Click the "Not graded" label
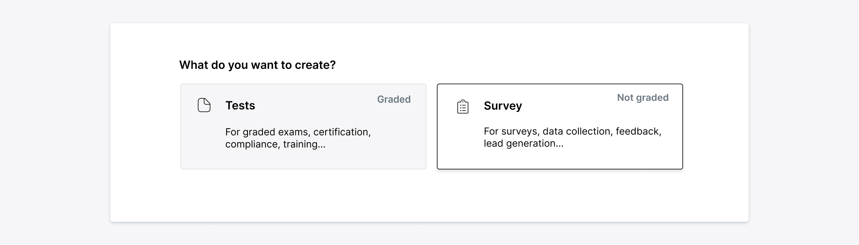The image size is (859, 245). click(x=643, y=98)
